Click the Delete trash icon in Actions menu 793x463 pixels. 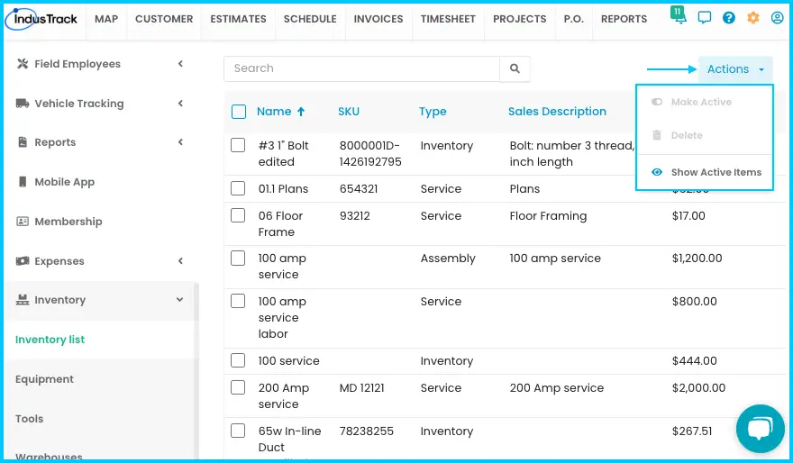(x=656, y=135)
